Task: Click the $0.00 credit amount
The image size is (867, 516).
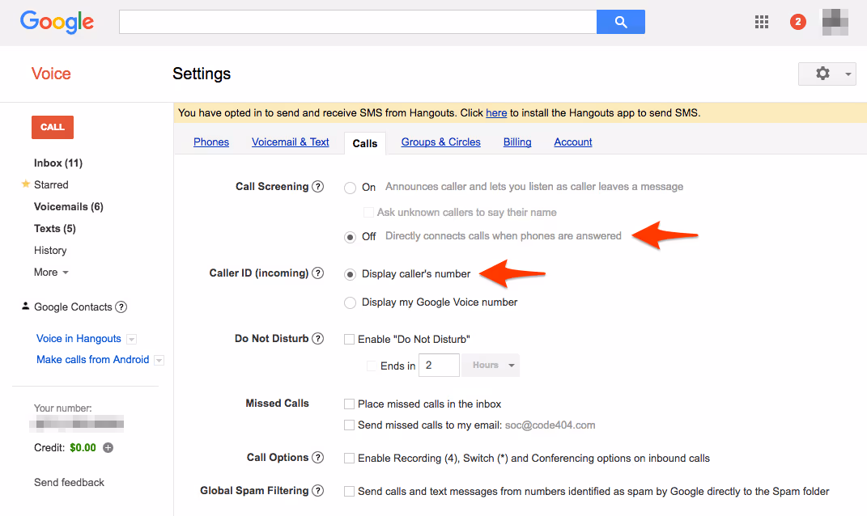Action: tap(83, 447)
